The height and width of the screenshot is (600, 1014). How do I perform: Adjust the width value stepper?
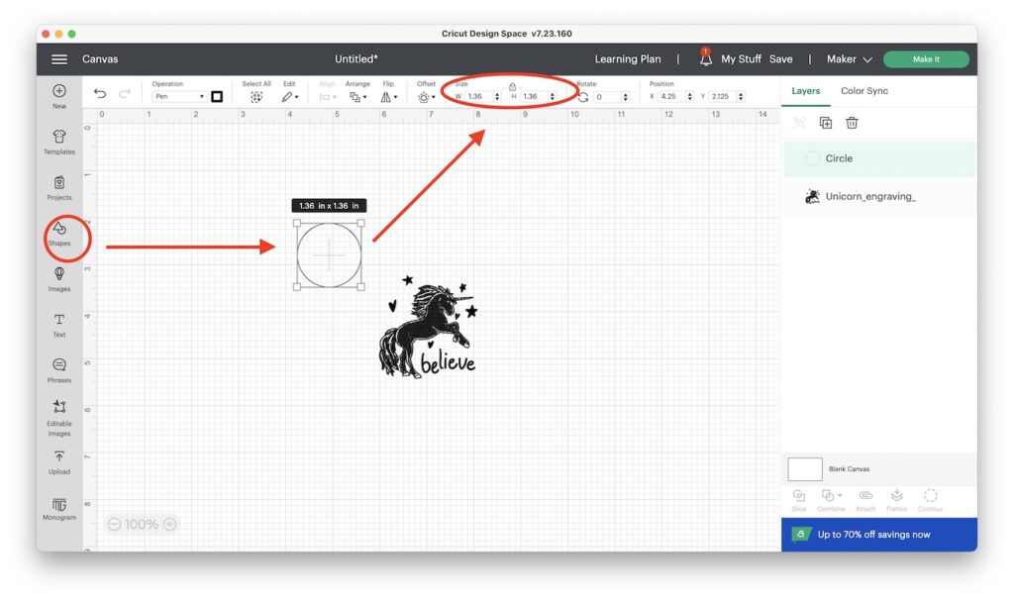[497, 96]
